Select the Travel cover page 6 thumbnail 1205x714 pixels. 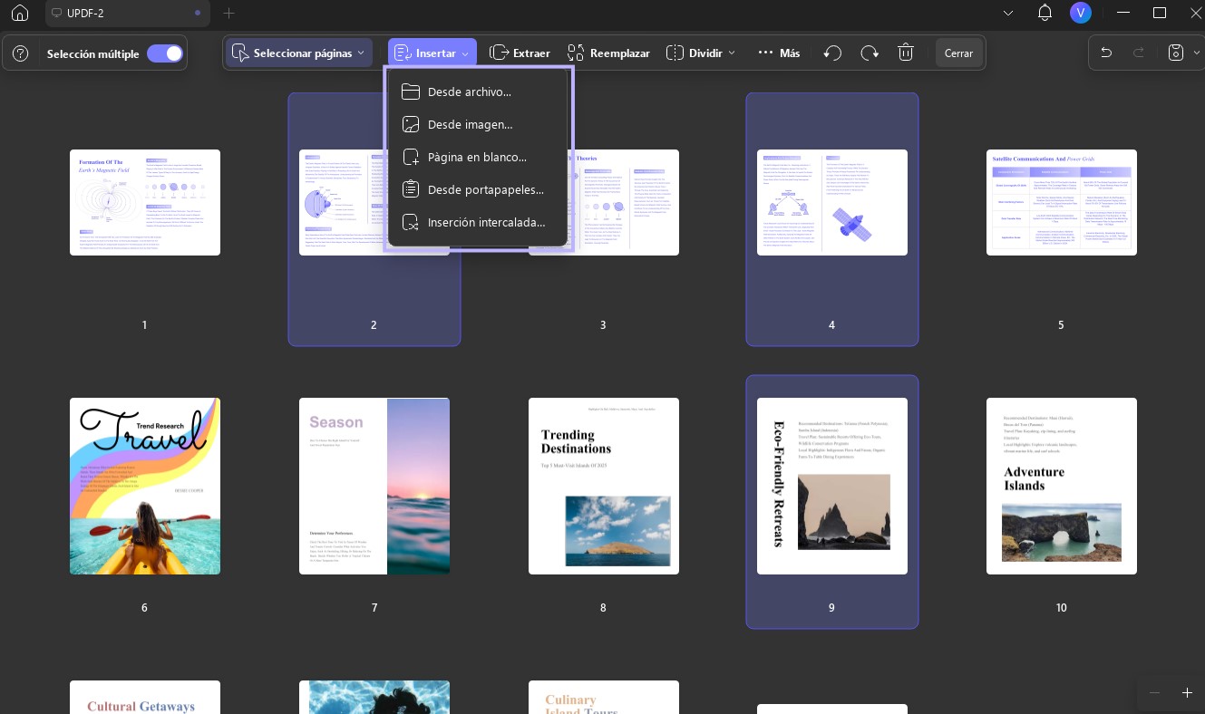[145, 486]
